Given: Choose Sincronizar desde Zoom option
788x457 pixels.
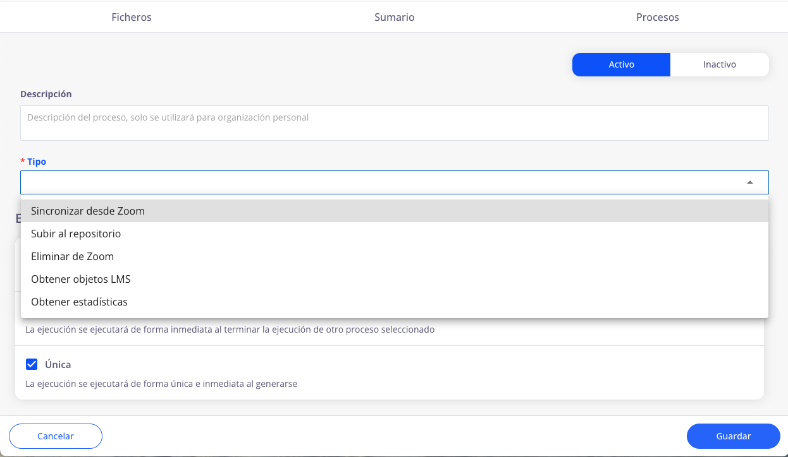Looking at the screenshot, I should (395, 211).
